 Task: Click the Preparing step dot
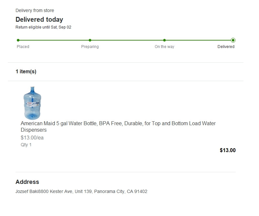tap(90, 40)
